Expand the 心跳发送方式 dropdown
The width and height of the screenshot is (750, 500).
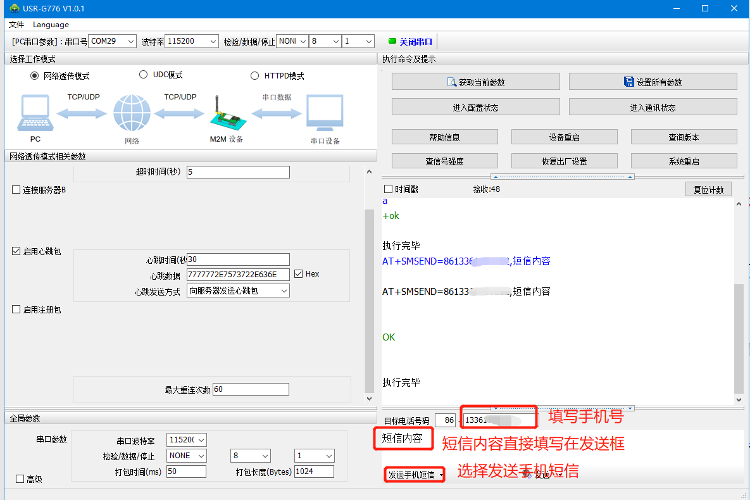click(x=284, y=291)
